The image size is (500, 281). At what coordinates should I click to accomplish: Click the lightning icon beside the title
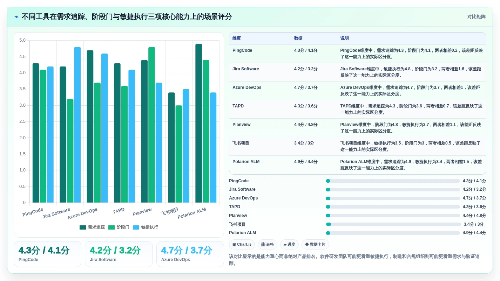(x=16, y=17)
